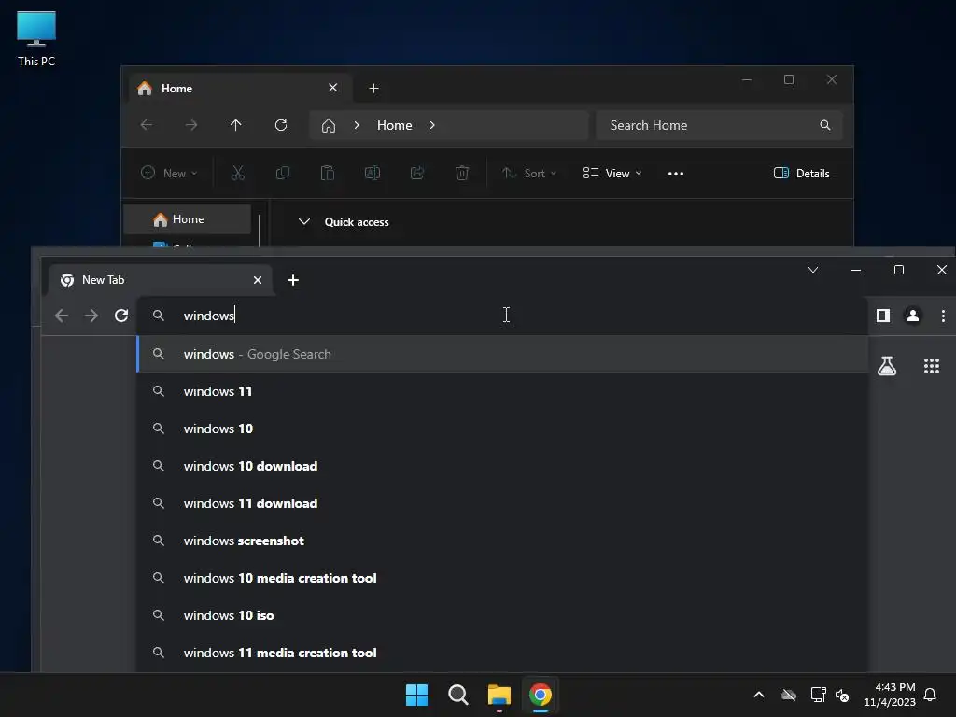Expand chevron after Home breadcrumb
This screenshot has height=717, width=956.
pos(432,125)
